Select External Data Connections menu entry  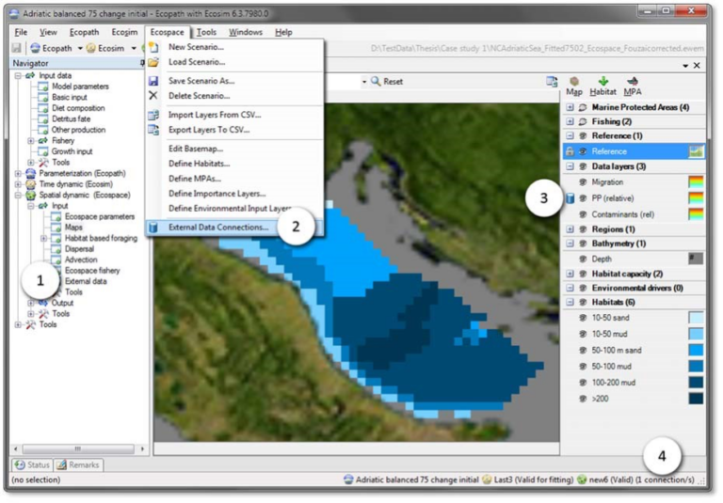[217, 227]
